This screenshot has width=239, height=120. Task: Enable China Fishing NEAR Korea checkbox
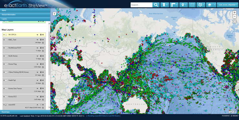coord(6,72)
